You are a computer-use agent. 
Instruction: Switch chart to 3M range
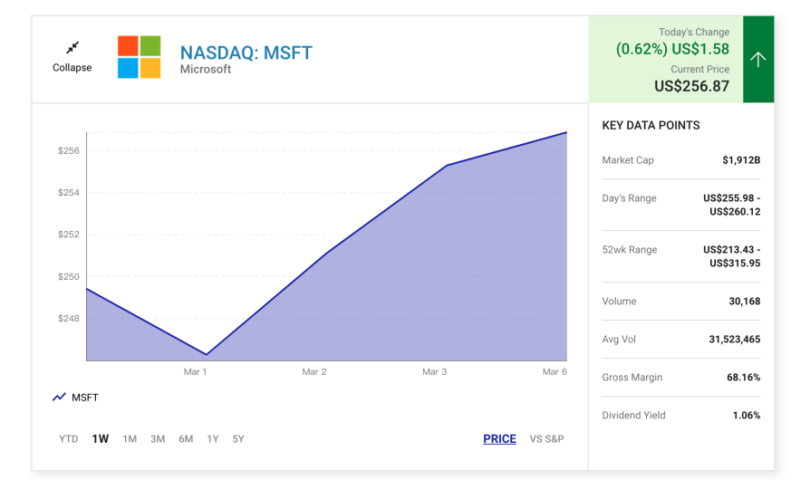coord(158,439)
